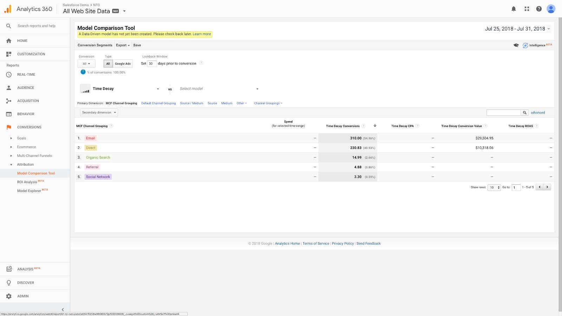Click the Send Feedback link

pos(368,243)
